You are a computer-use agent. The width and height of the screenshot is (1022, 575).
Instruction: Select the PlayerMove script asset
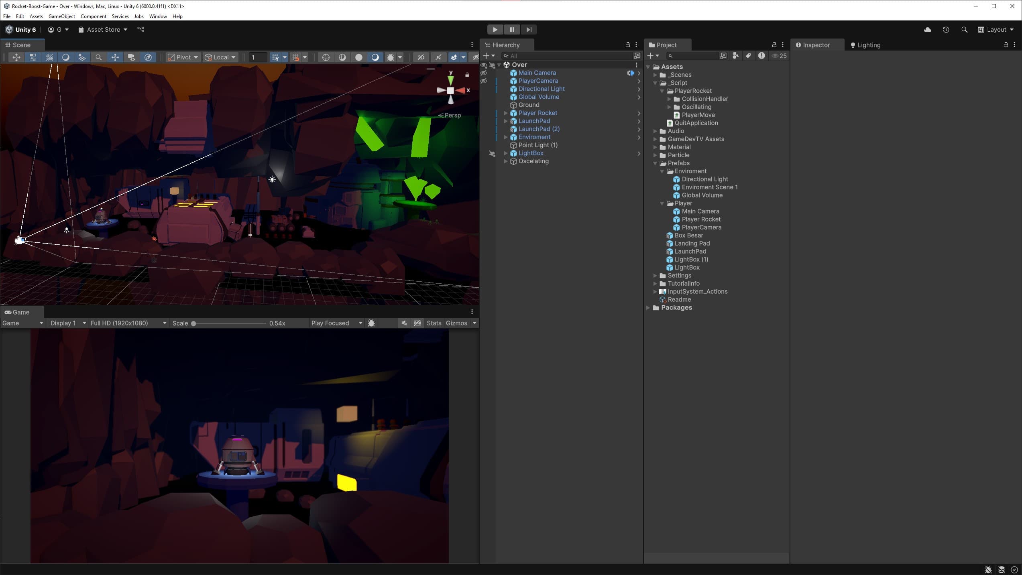tap(698, 115)
